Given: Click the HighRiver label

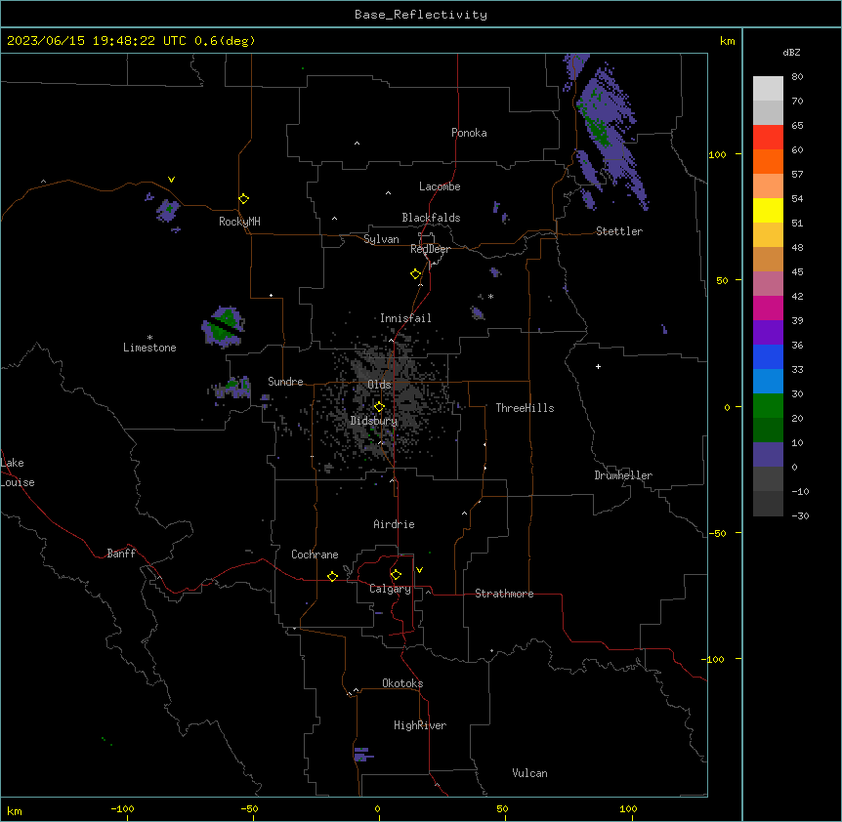Looking at the screenshot, I should pos(420,725).
